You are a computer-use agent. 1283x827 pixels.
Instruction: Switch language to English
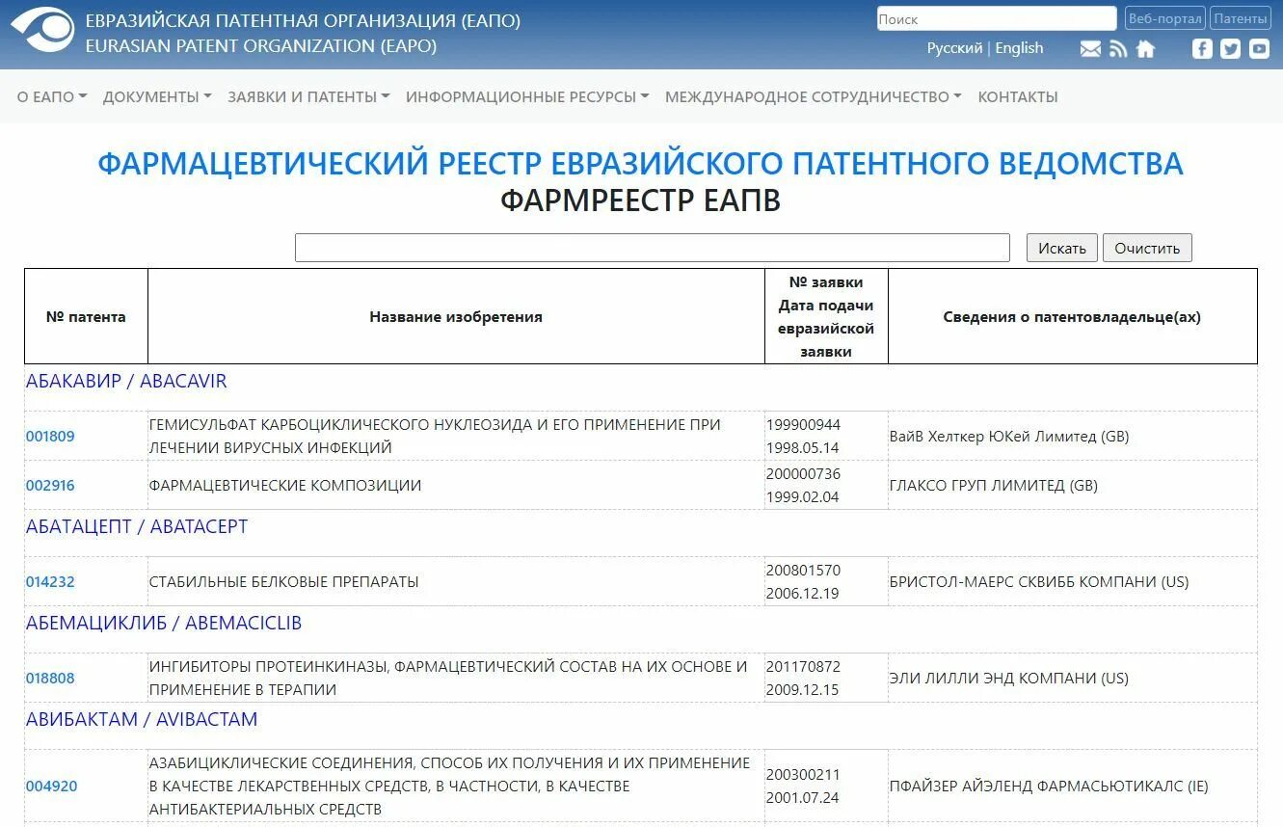point(1019,48)
